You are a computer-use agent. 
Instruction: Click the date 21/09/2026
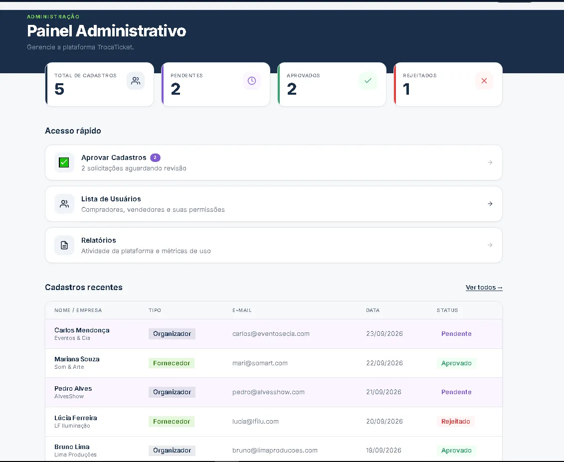tap(383, 392)
